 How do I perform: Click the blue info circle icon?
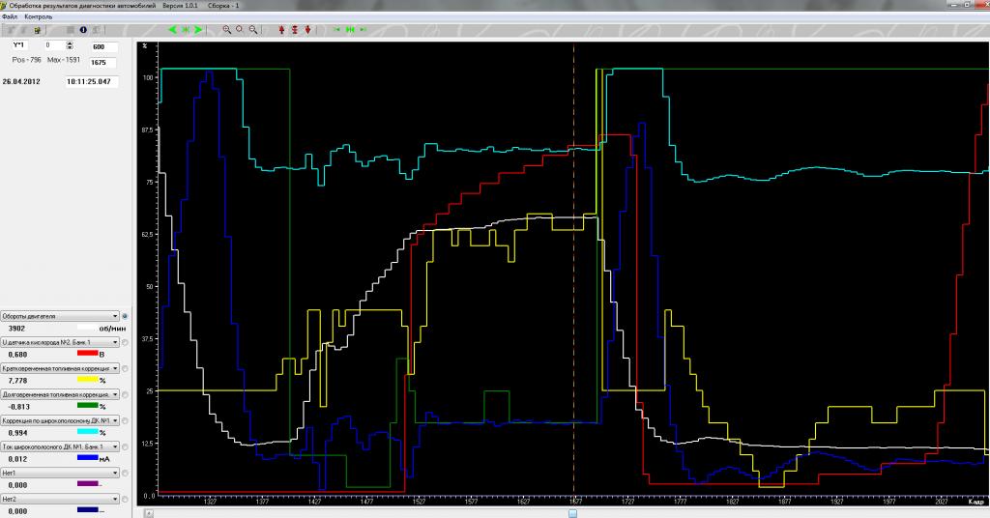click(83, 30)
